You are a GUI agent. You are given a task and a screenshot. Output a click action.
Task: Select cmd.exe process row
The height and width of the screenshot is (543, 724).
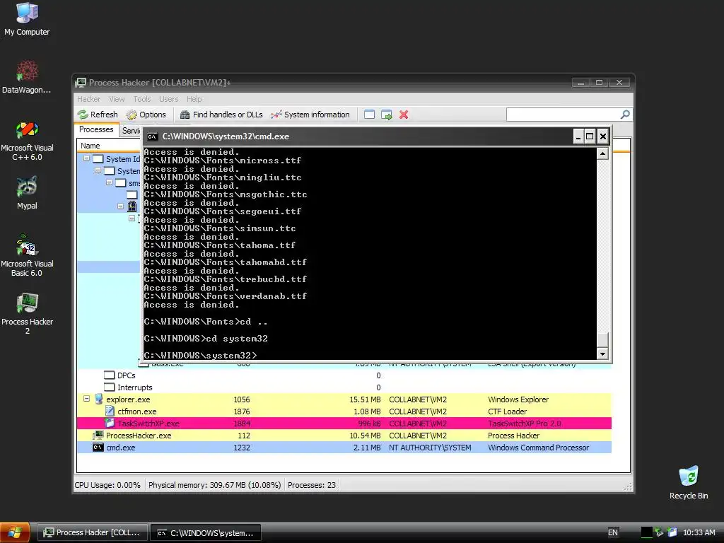344,448
